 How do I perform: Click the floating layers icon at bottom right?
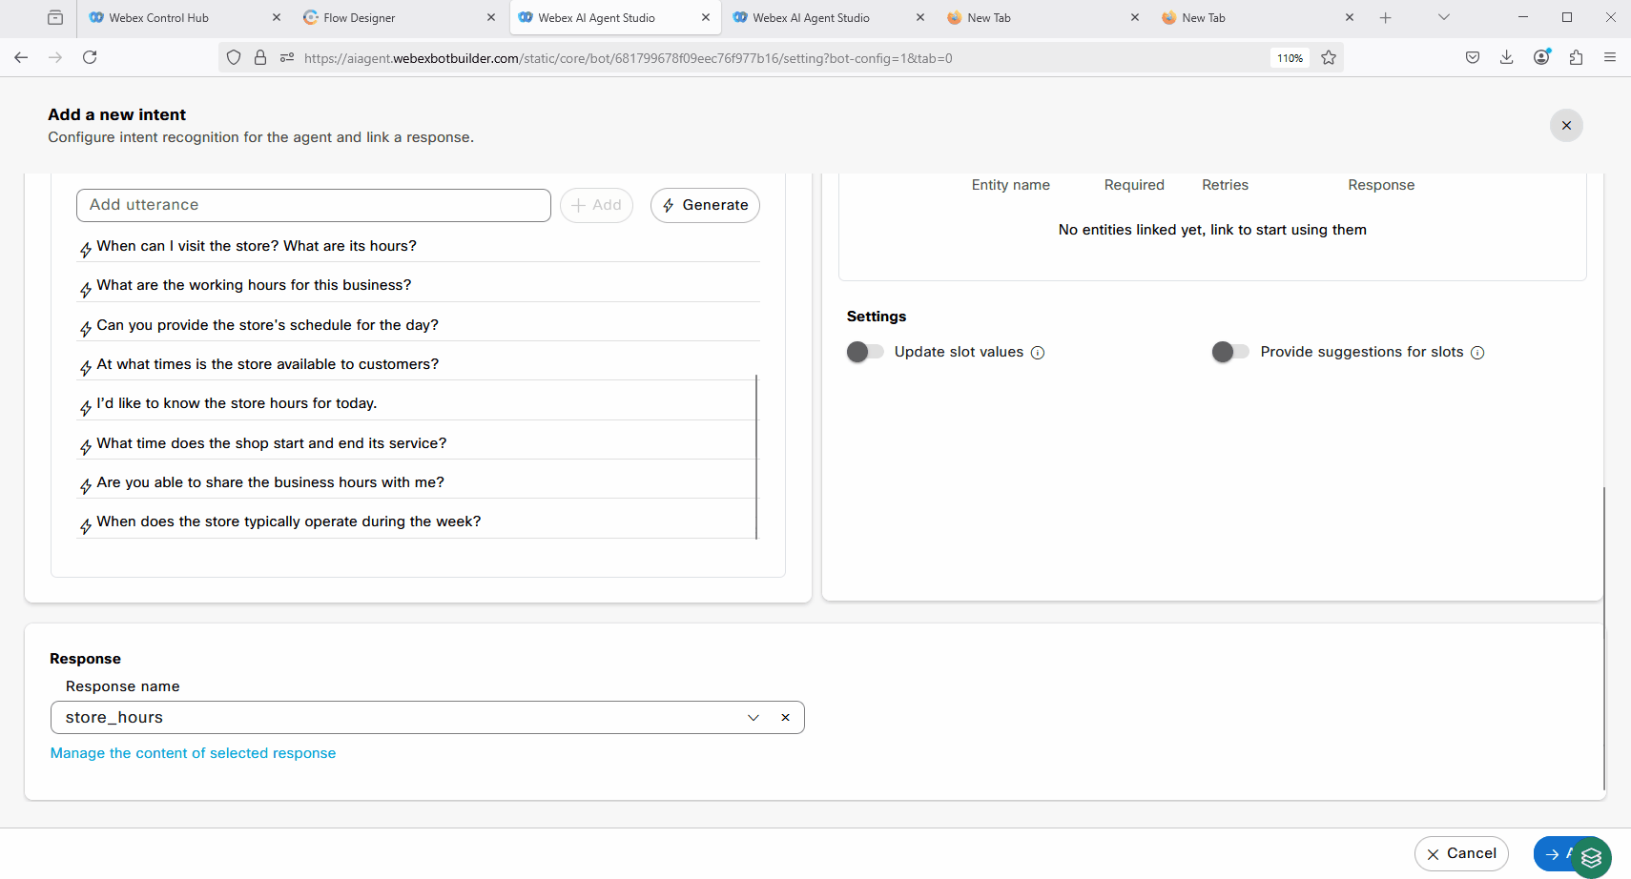[x=1591, y=857]
